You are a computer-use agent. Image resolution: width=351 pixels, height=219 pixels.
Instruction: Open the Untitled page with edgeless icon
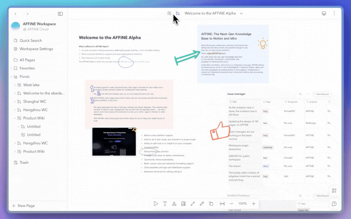34,126
